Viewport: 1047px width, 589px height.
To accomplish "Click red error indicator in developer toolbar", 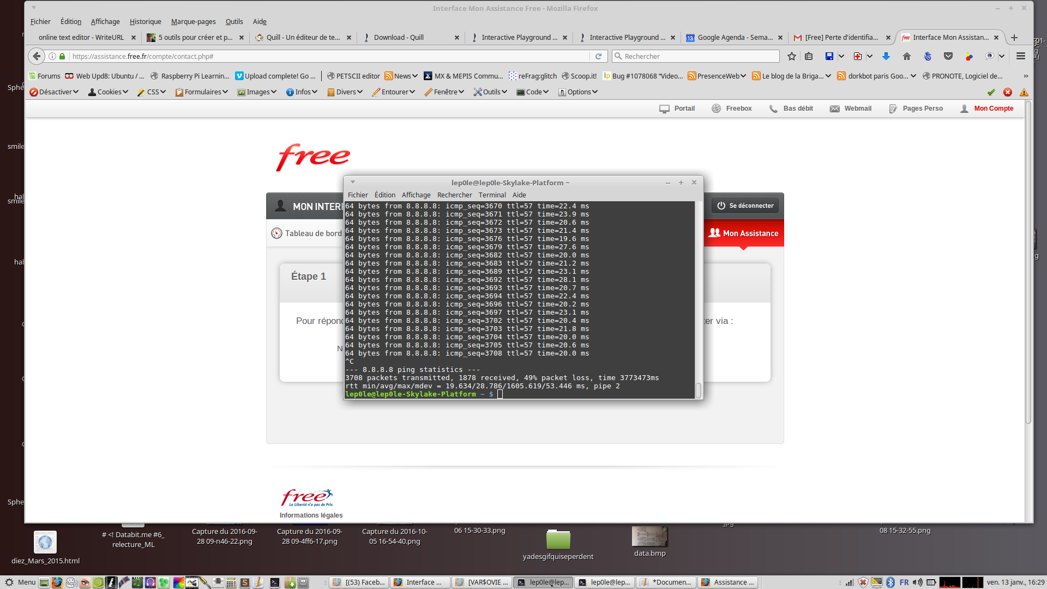I will pos(1008,92).
